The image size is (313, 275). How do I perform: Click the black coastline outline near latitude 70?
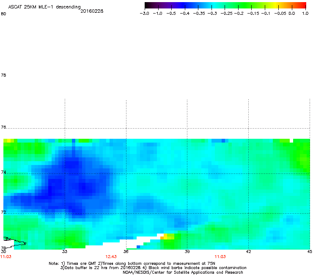pyautogui.click(x=15, y=243)
